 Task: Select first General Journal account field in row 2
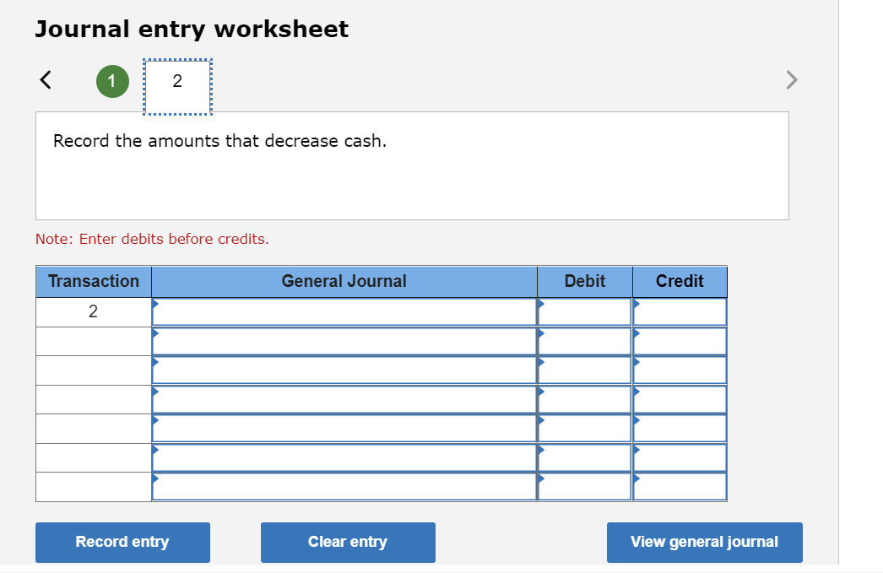[344, 312]
